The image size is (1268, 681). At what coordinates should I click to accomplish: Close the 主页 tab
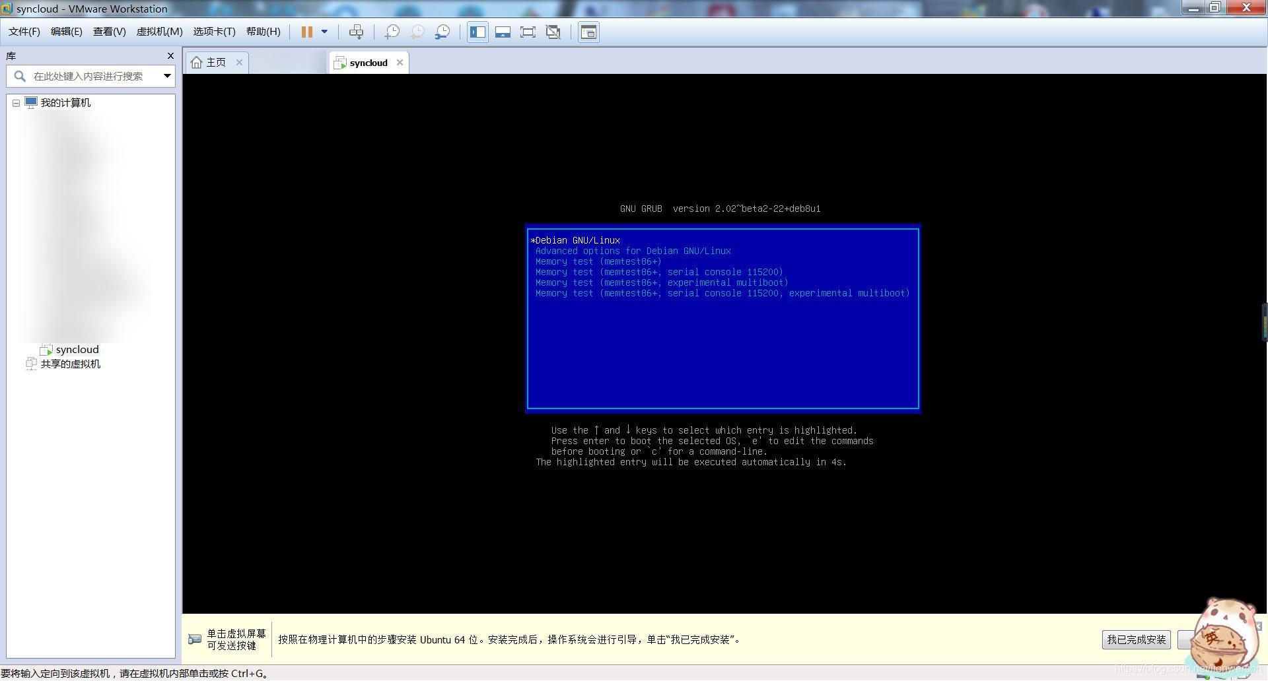pyautogui.click(x=239, y=62)
